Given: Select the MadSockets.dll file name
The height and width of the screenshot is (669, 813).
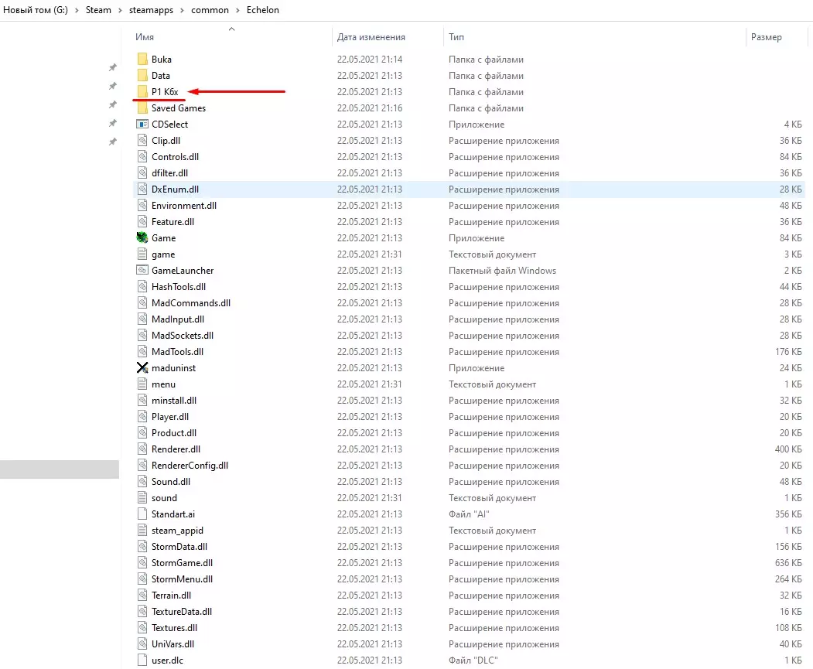Looking at the screenshot, I should [x=183, y=336].
